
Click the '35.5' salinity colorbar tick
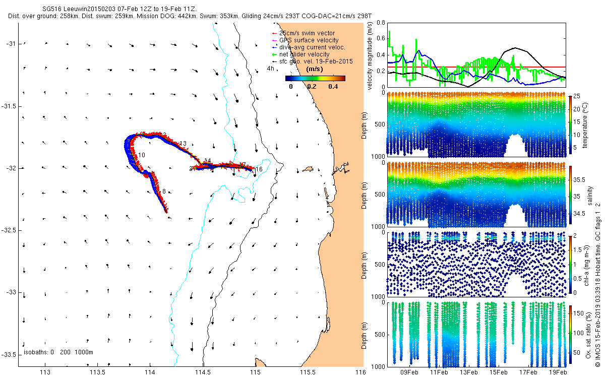click(580, 180)
